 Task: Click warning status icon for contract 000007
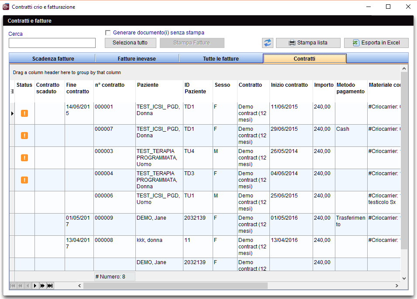pyautogui.click(x=24, y=136)
